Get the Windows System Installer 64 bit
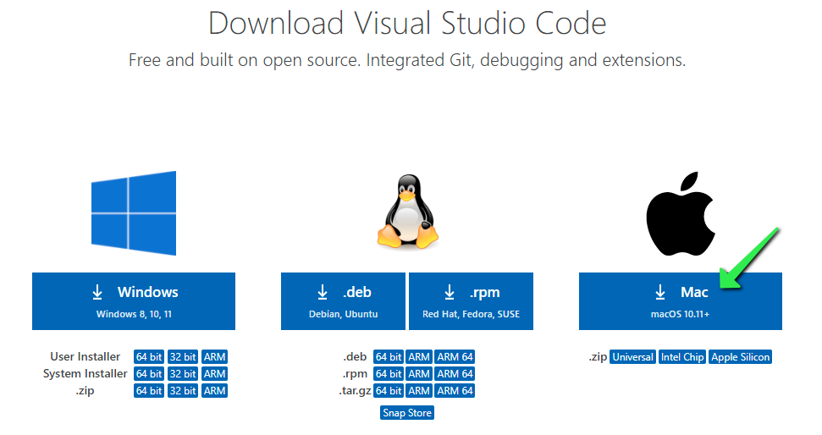 149,374
